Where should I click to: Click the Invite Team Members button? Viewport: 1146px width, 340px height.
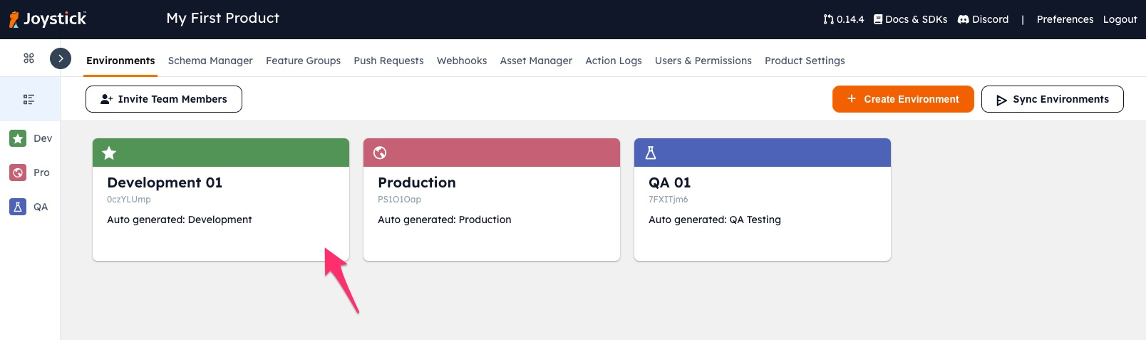coord(164,99)
